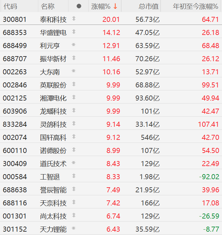Click the marker icon beside 湘潭电化
The width and height of the screenshot is (222, 235).
click(x=74, y=97)
